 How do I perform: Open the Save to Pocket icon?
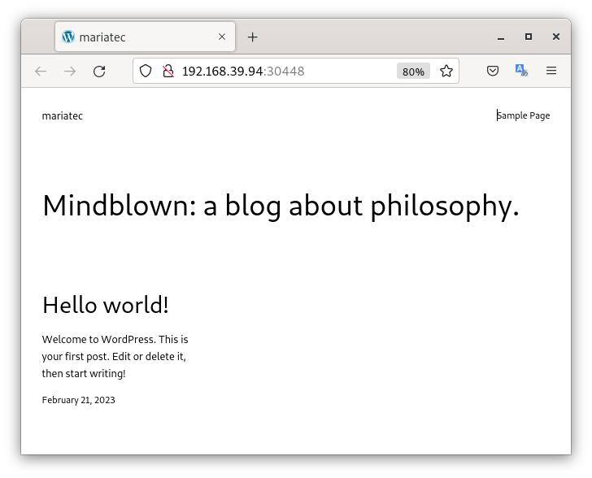(493, 72)
